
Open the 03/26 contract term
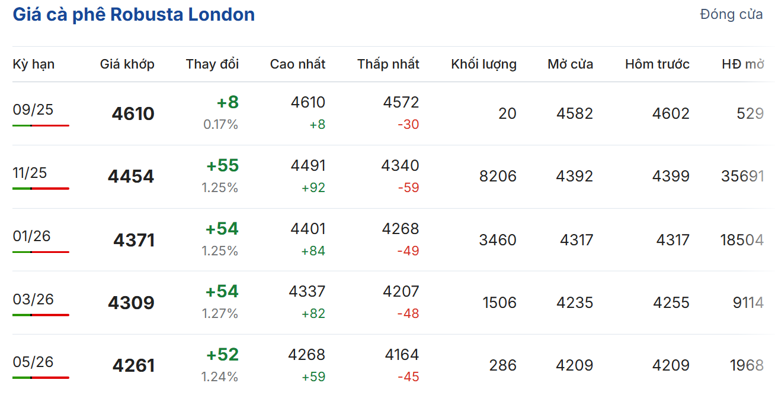33,299
